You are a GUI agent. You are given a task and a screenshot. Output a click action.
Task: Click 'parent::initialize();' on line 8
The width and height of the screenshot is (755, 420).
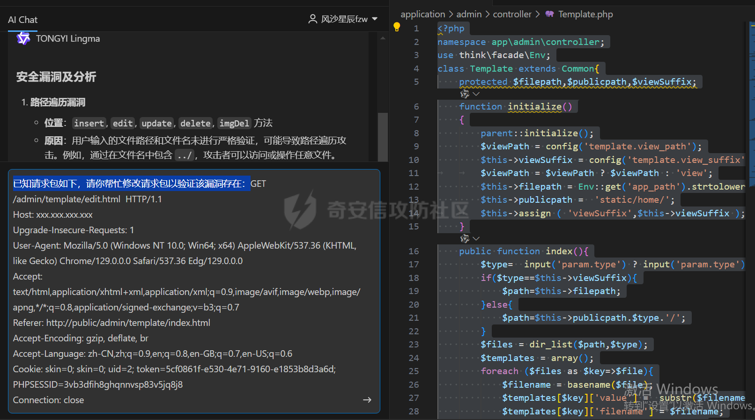click(537, 133)
